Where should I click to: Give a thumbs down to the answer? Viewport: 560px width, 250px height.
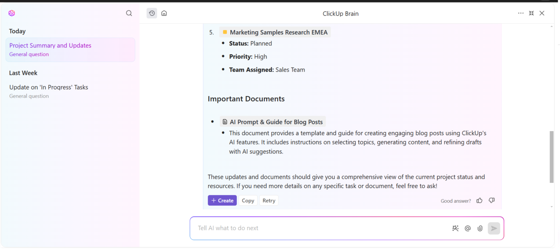[492, 200]
